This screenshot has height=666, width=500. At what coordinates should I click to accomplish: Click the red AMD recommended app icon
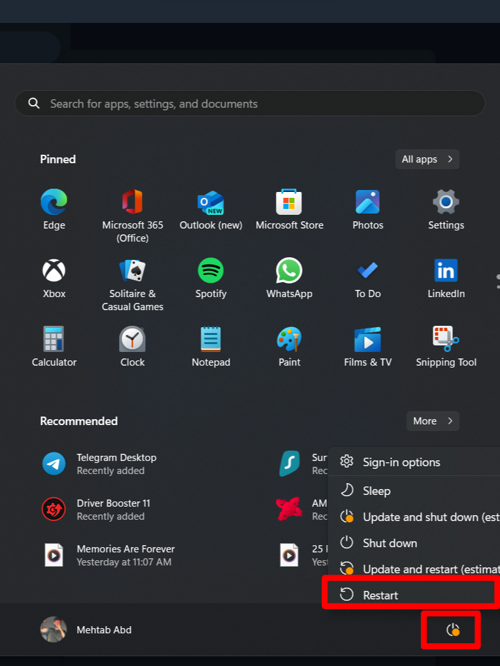point(289,509)
